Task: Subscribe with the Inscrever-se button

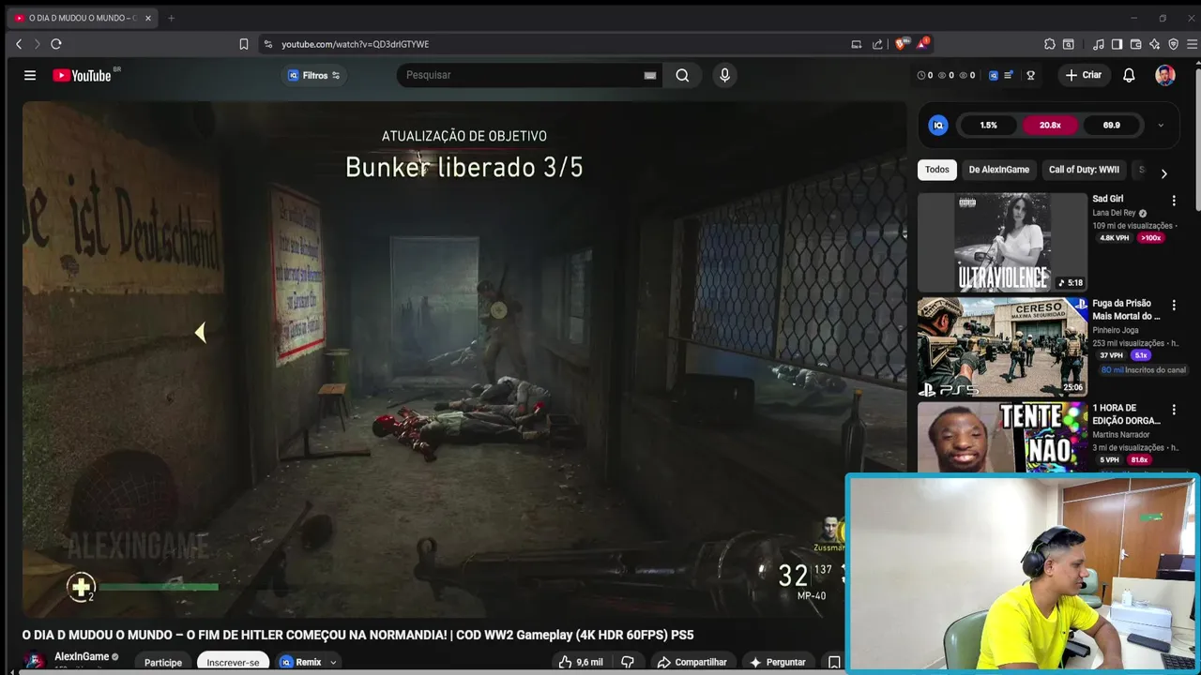Action: [x=233, y=662]
